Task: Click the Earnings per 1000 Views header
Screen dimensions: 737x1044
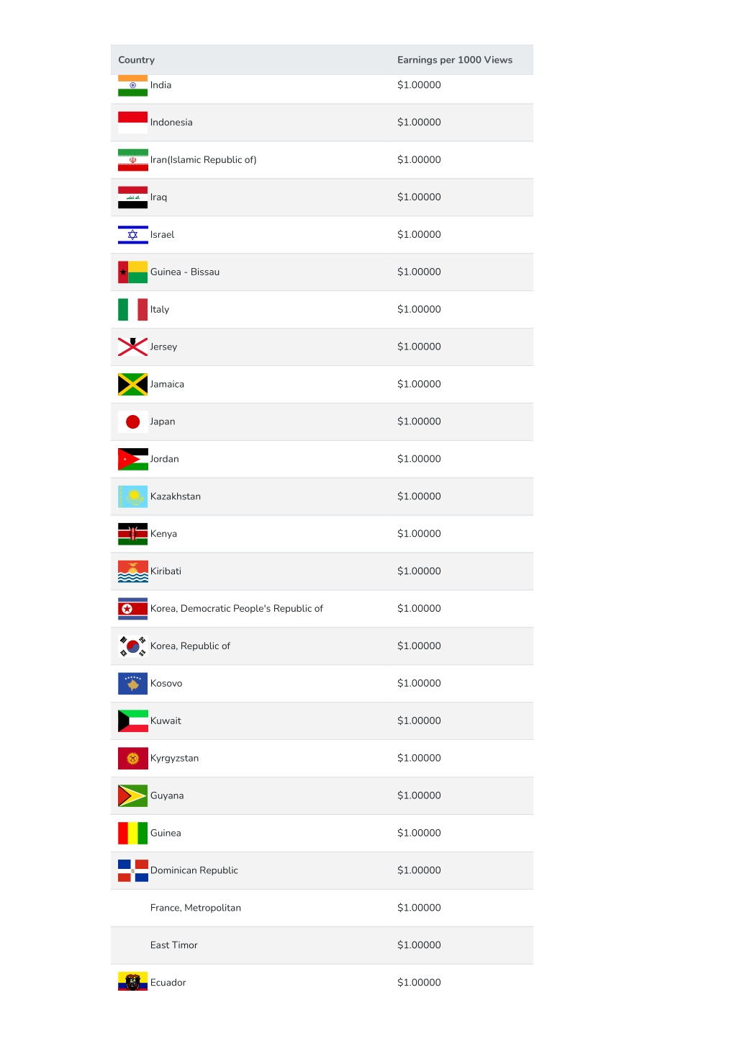Action: [455, 60]
